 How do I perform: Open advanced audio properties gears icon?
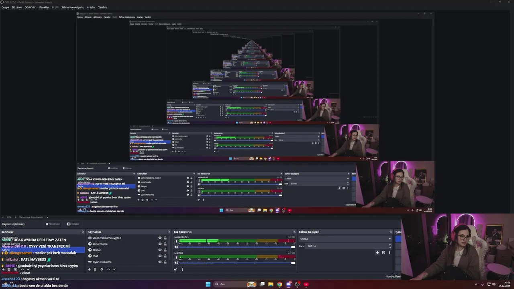point(175,269)
